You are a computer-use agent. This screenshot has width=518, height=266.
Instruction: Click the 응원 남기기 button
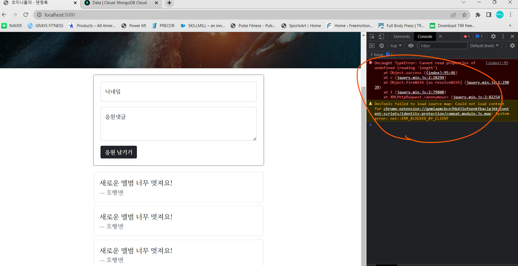coord(119,152)
